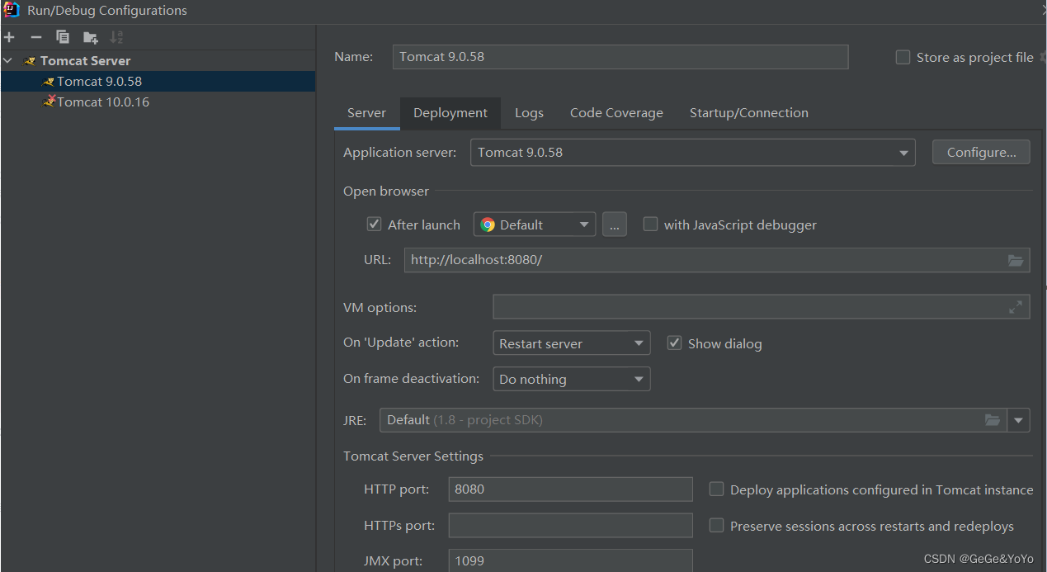
Task: Enable Store as project file
Action: [903, 58]
